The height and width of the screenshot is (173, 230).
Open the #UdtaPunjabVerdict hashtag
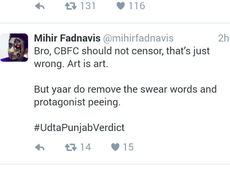click(x=79, y=128)
